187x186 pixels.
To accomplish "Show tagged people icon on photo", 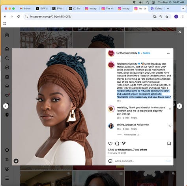I will pyautogui.click(x=16, y=161).
